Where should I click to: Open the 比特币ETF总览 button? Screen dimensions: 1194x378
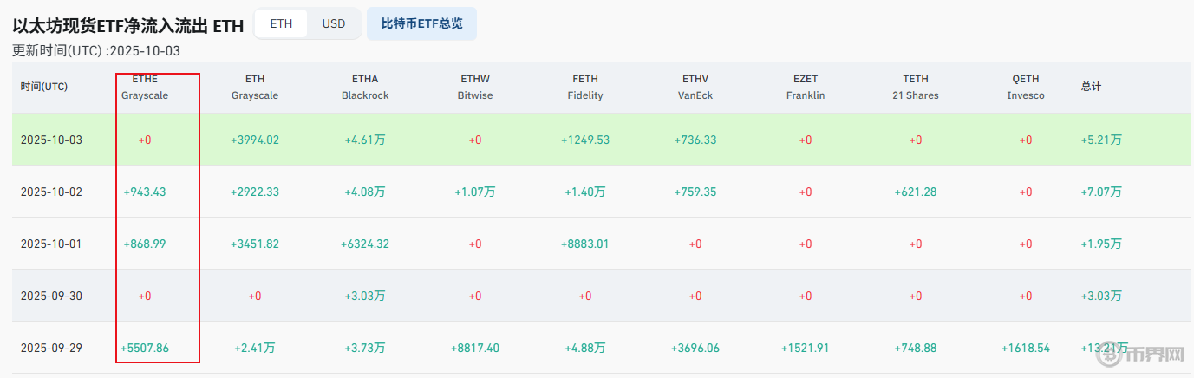tap(421, 24)
